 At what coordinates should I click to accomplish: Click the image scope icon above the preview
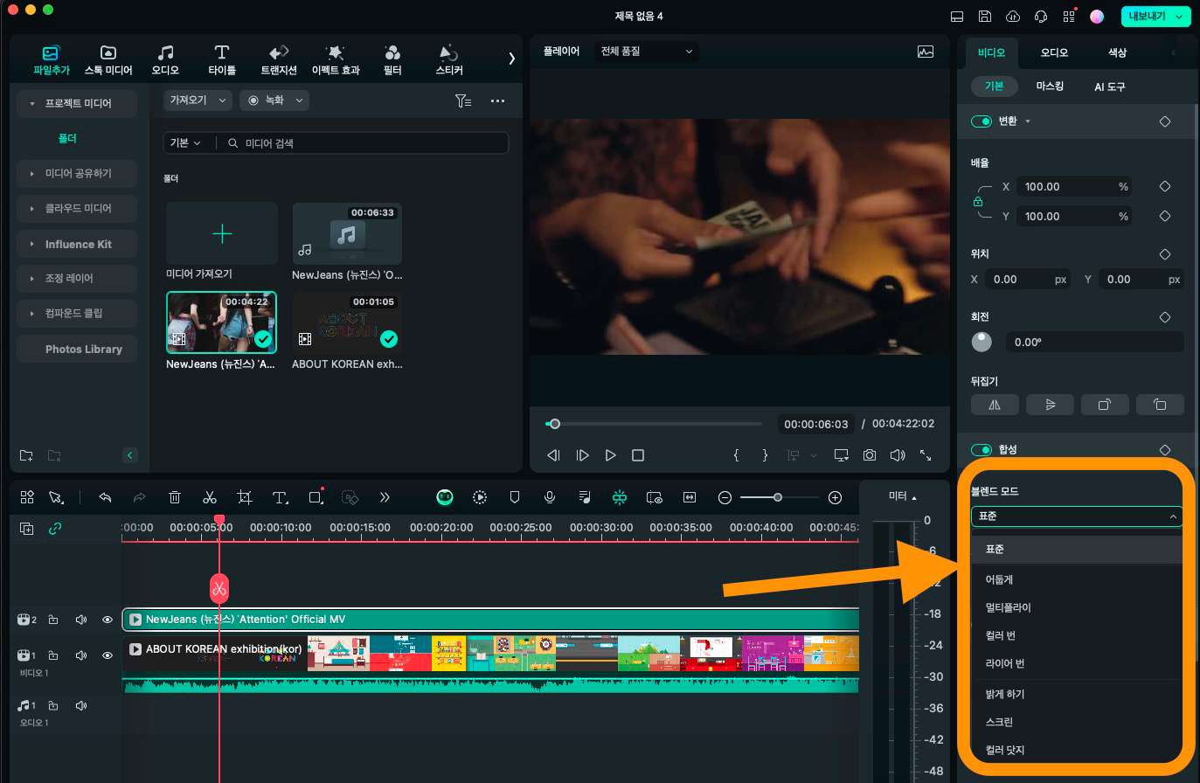point(926,52)
